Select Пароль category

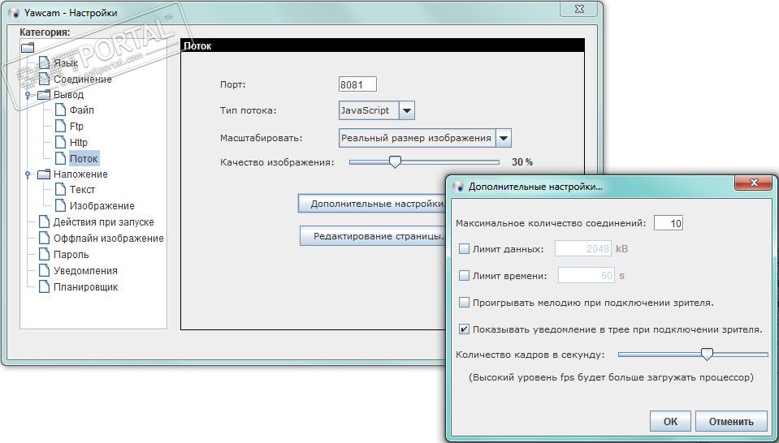[71, 255]
